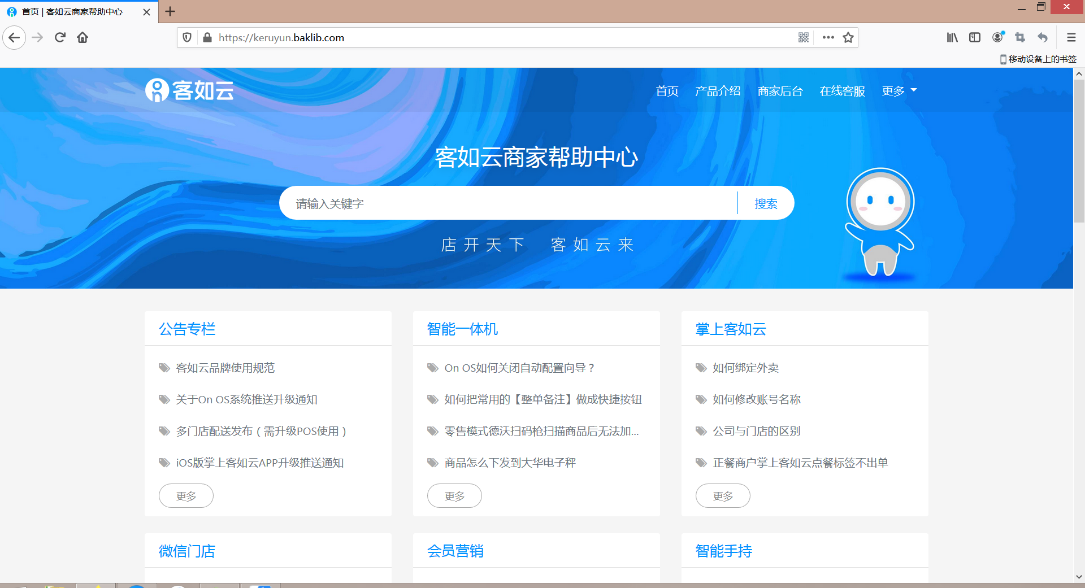Open article 公司与门店的区别
The width and height of the screenshot is (1085, 588).
(x=757, y=432)
